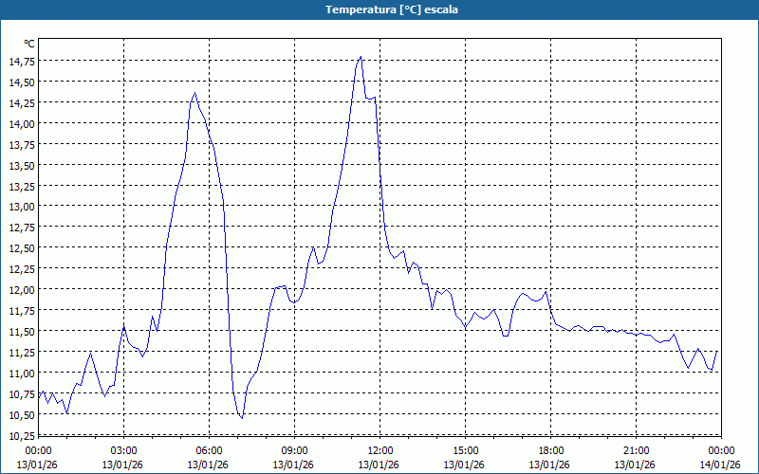
Task: Click the 10,25 label at the axis bottom
Action: [21, 435]
